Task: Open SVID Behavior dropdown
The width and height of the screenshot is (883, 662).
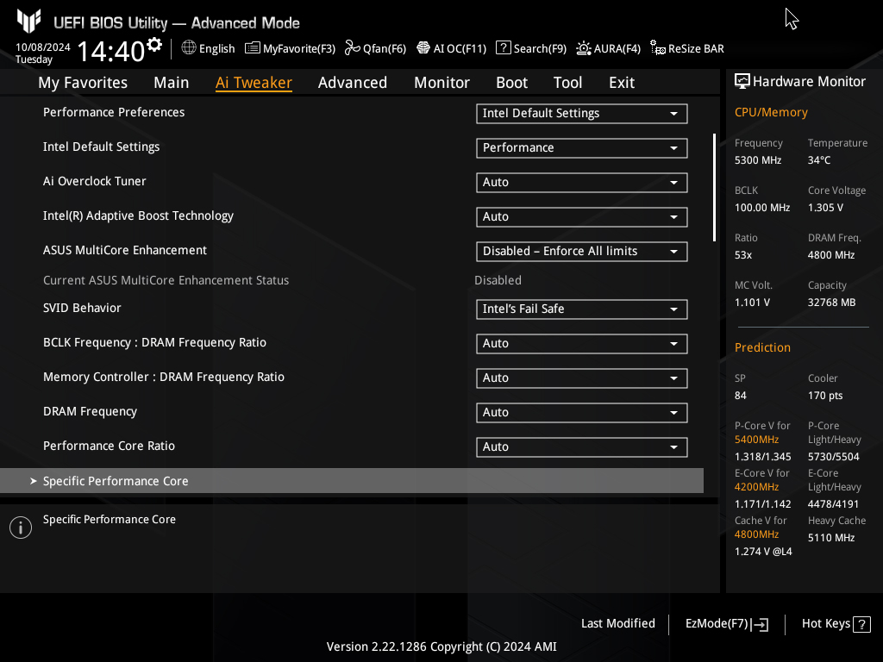Action: coord(582,309)
